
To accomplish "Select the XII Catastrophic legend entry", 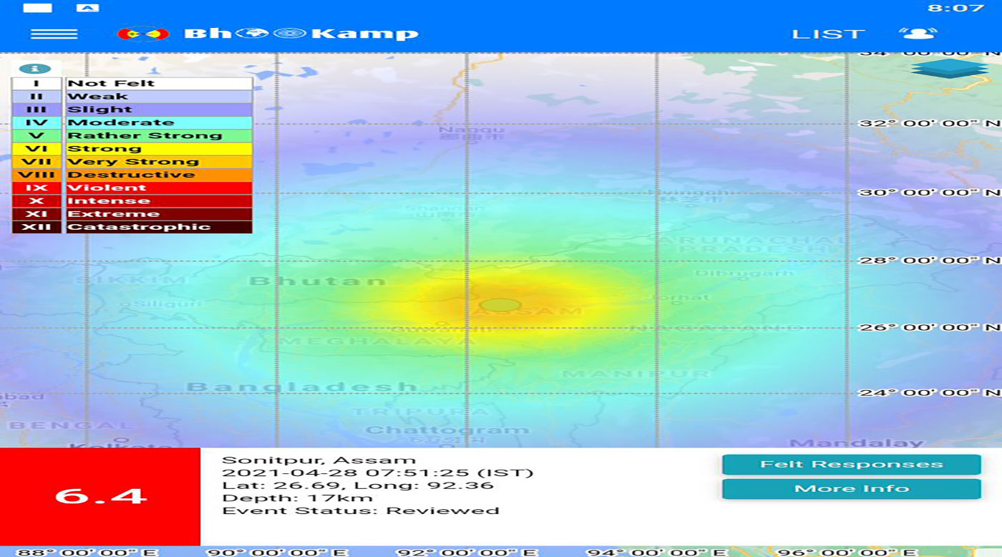I will pyautogui.click(x=132, y=227).
